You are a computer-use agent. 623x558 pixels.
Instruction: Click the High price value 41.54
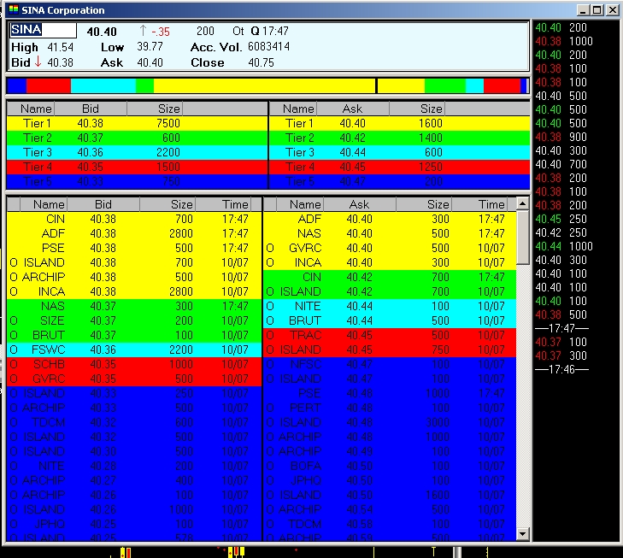pos(61,47)
